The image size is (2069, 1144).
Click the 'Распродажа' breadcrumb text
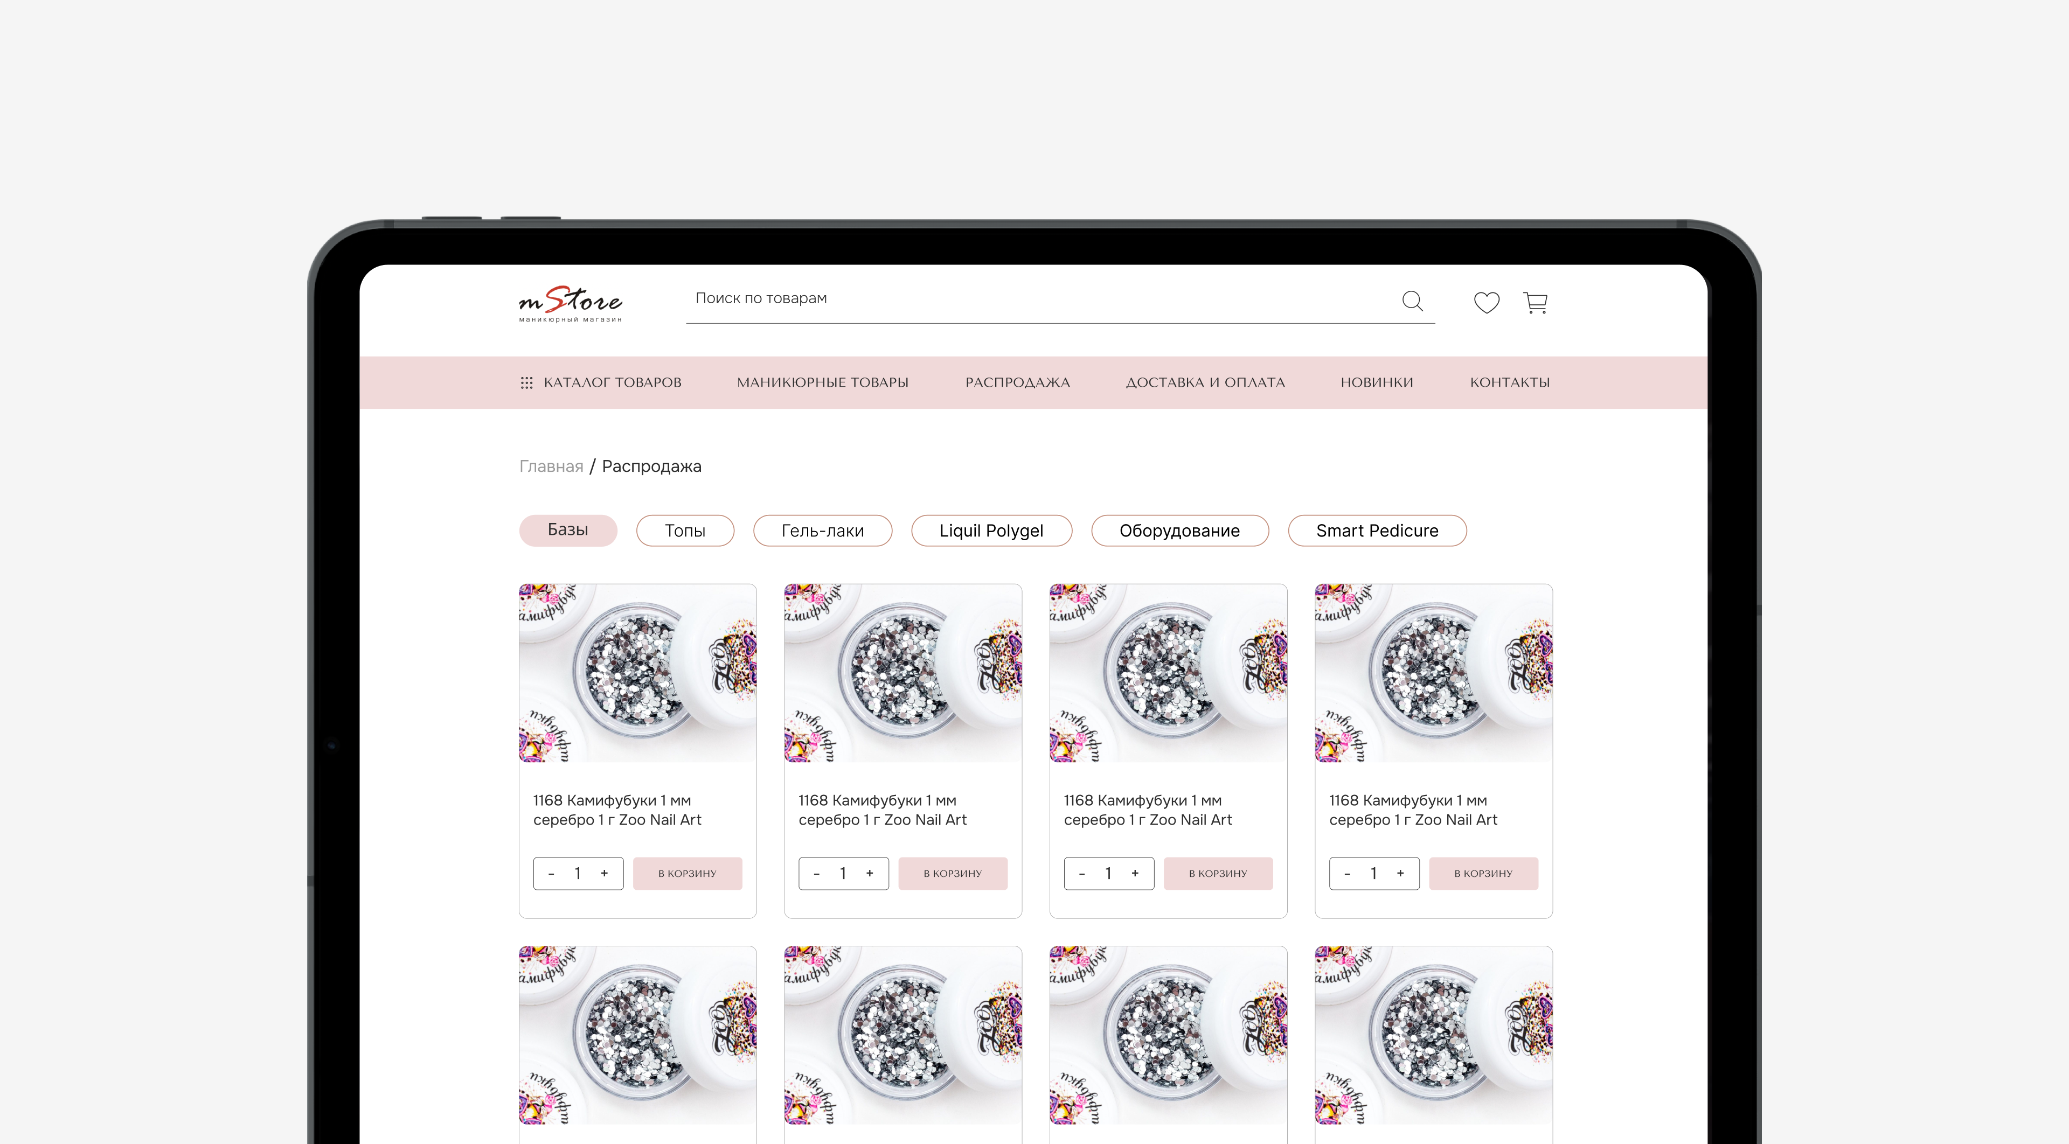(651, 466)
